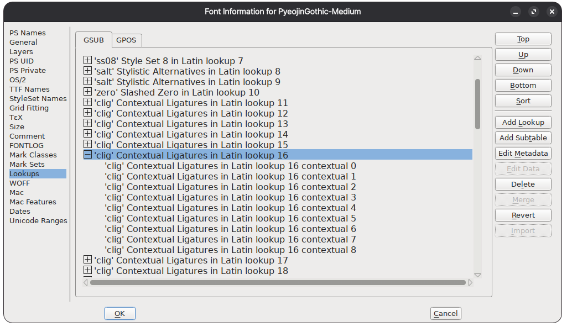The height and width of the screenshot is (327, 567).
Task: Expand 'clig' Contextual Ligatures lookup 13
Action: pos(87,123)
